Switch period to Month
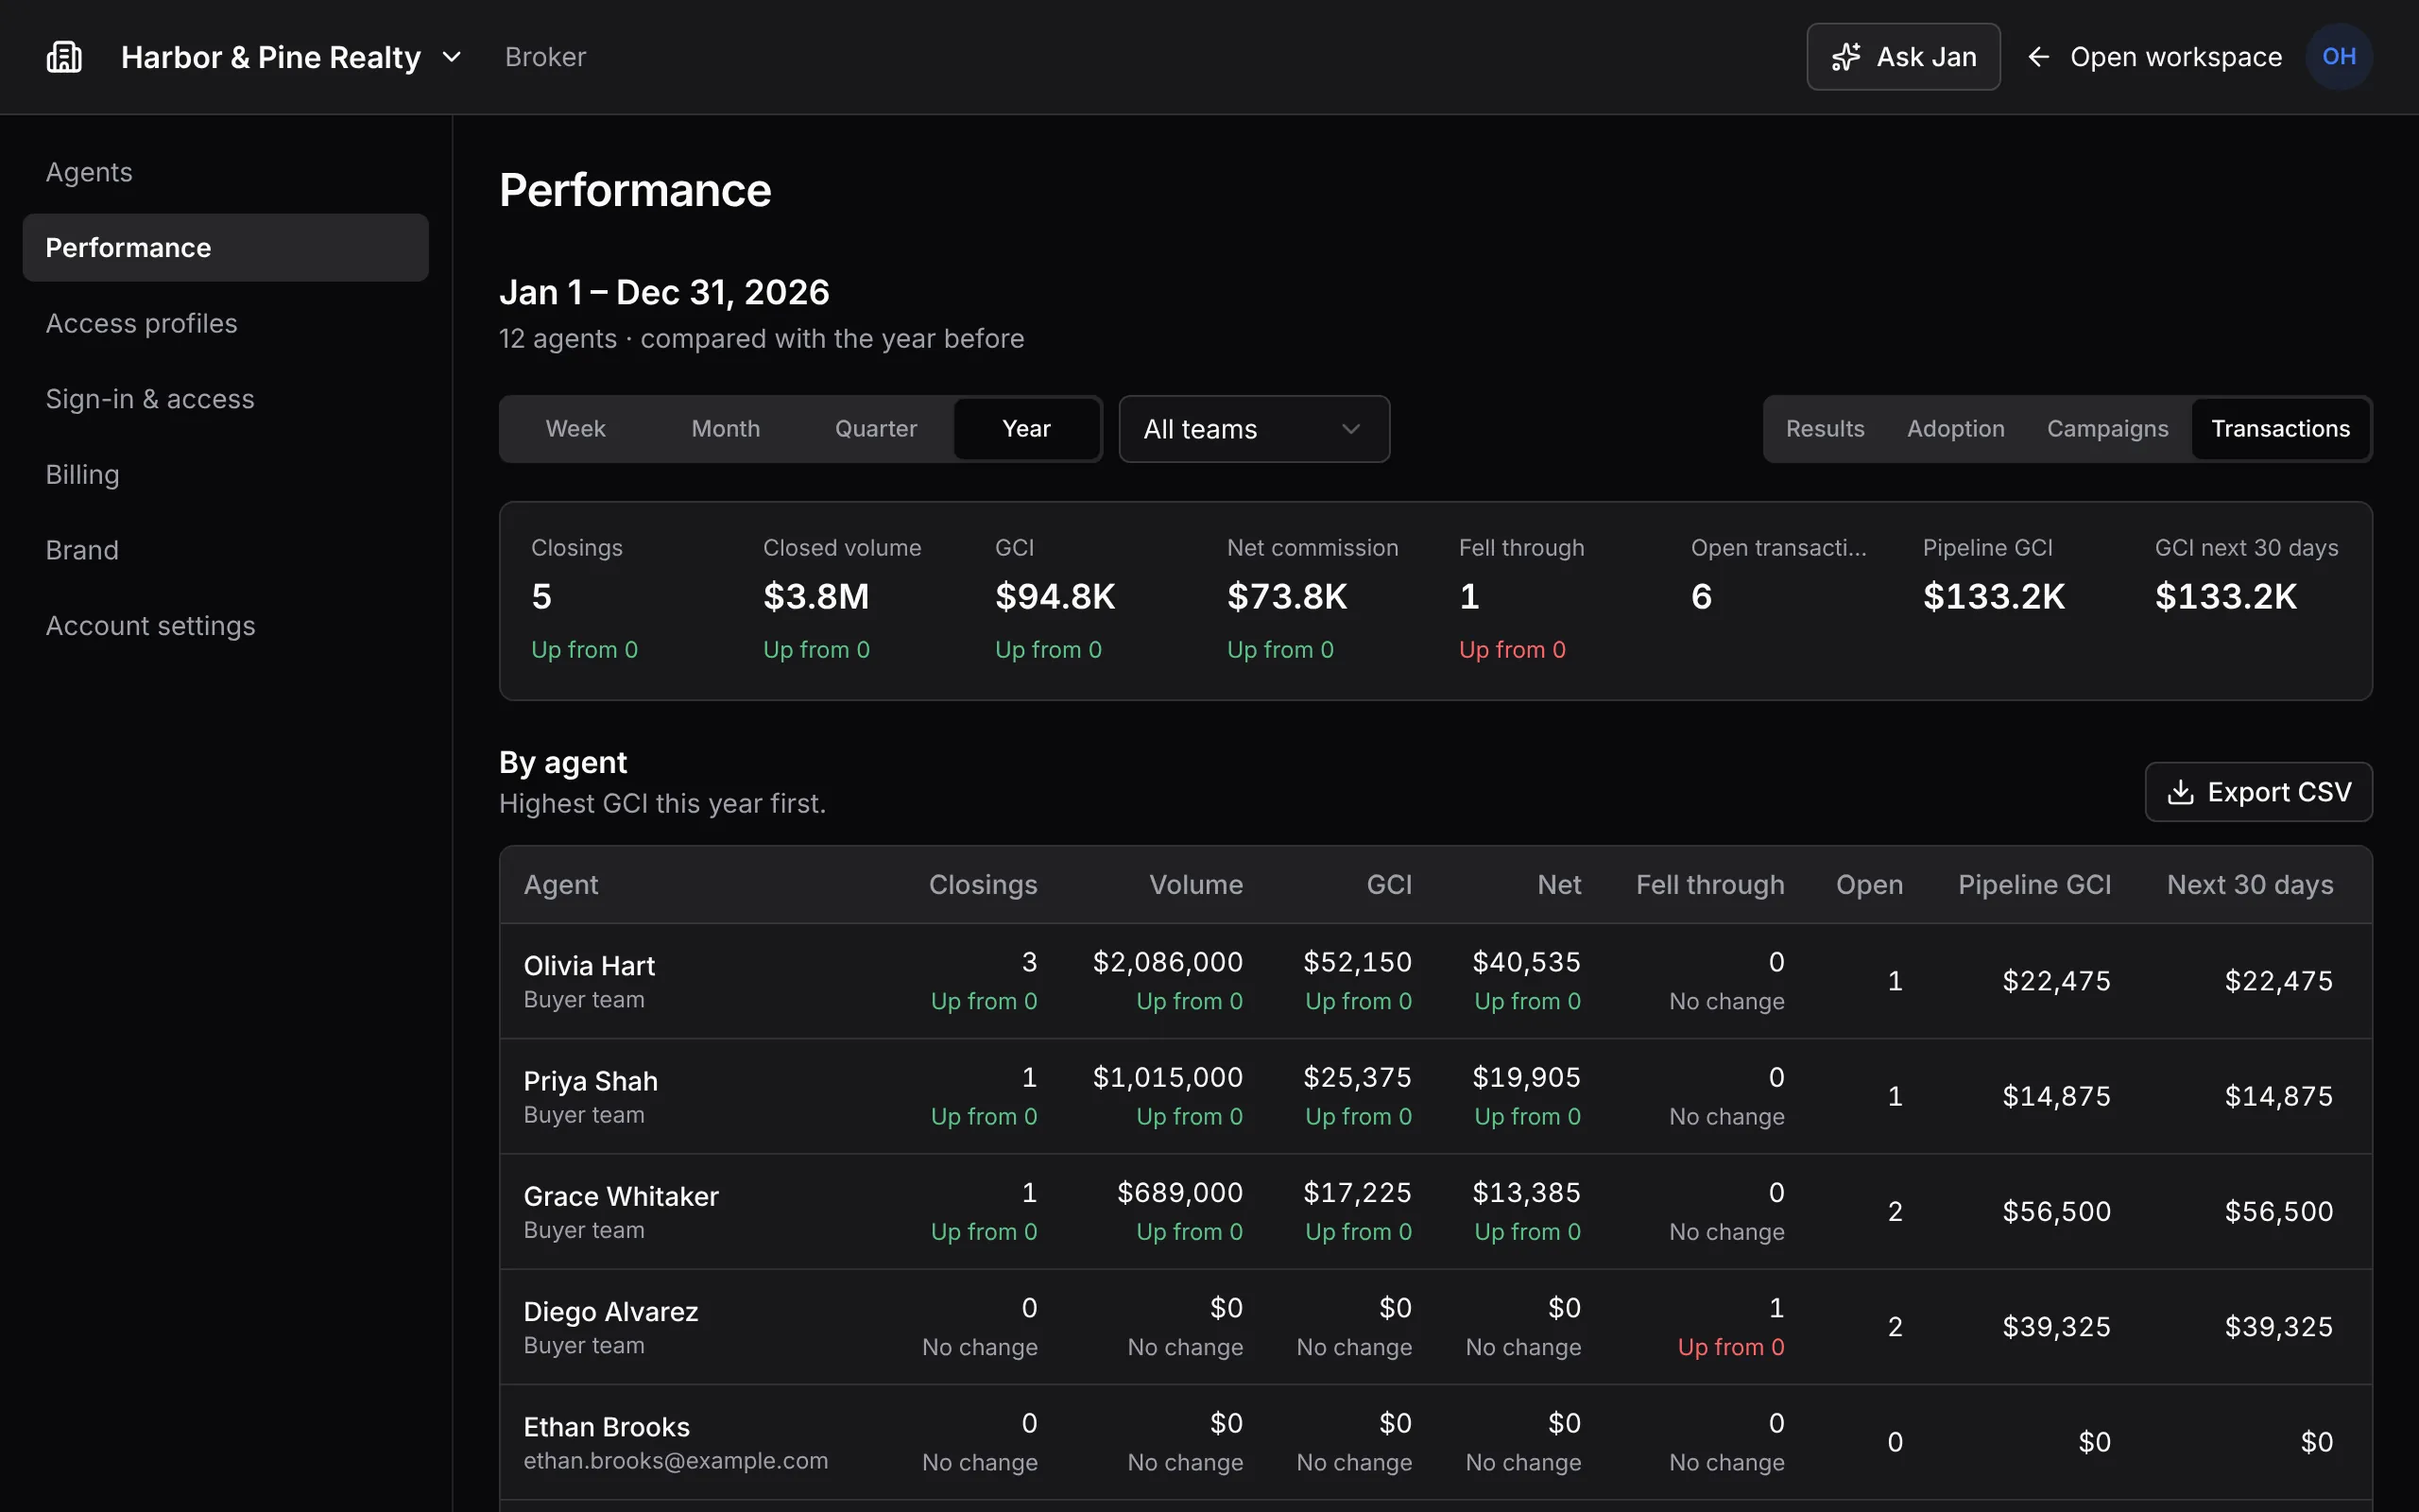Viewport: 2419px width, 1512px height. click(x=726, y=429)
